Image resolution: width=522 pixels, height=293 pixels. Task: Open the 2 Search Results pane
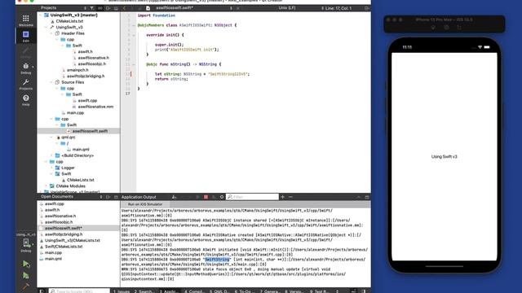[144, 291]
